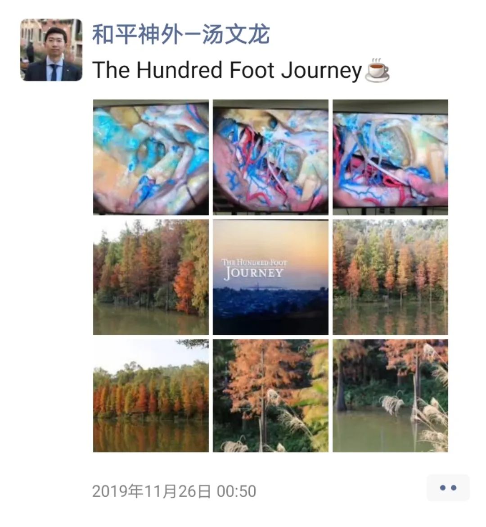This screenshot has height=527, width=486.
Task: View The Hundred-Foot Journey movie title image
Action: 271,277
